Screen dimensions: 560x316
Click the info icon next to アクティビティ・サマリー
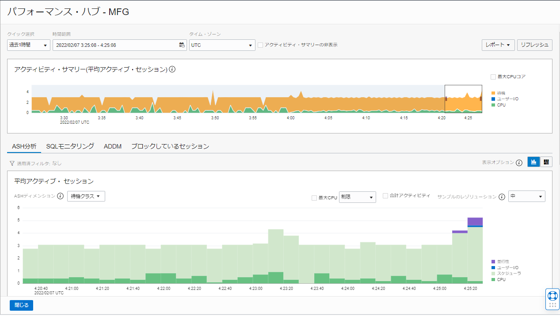pyautogui.click(x=171, y=69)
